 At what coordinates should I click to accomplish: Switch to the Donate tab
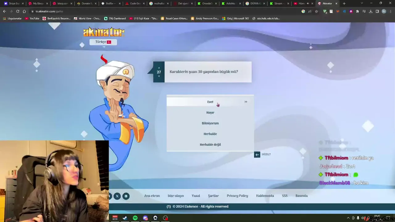tap(86, 3)
